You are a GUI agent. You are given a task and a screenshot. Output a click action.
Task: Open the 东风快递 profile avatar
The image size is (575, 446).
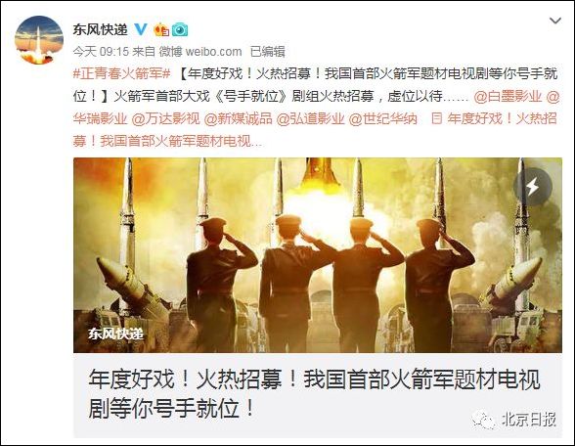(39, 40)
